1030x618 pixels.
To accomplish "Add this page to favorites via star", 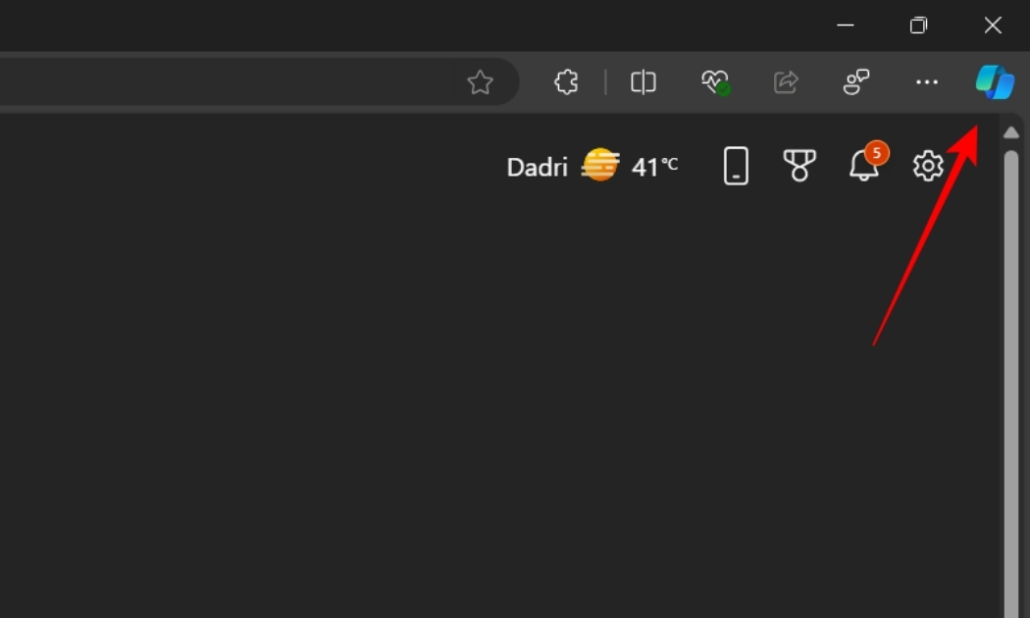I will pyautogui.click(x=480, y=82).
